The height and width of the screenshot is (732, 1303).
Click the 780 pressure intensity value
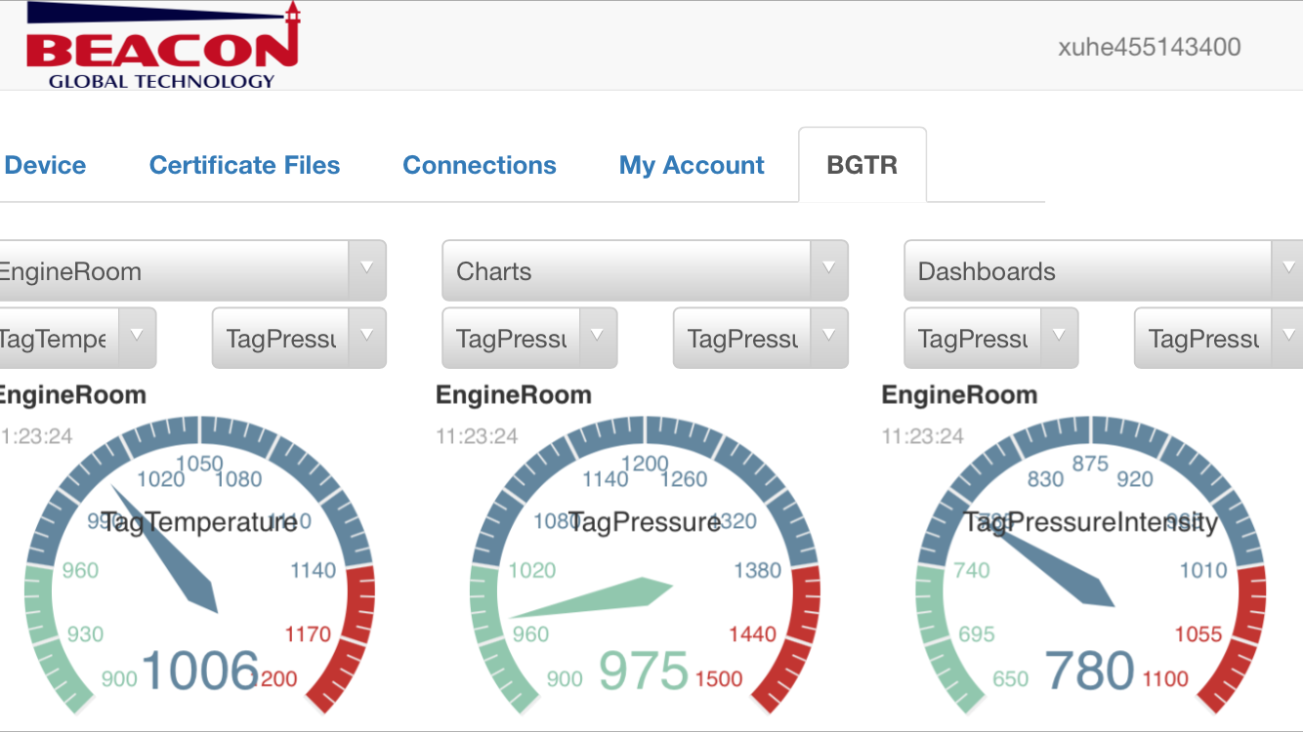point(1089,671)
